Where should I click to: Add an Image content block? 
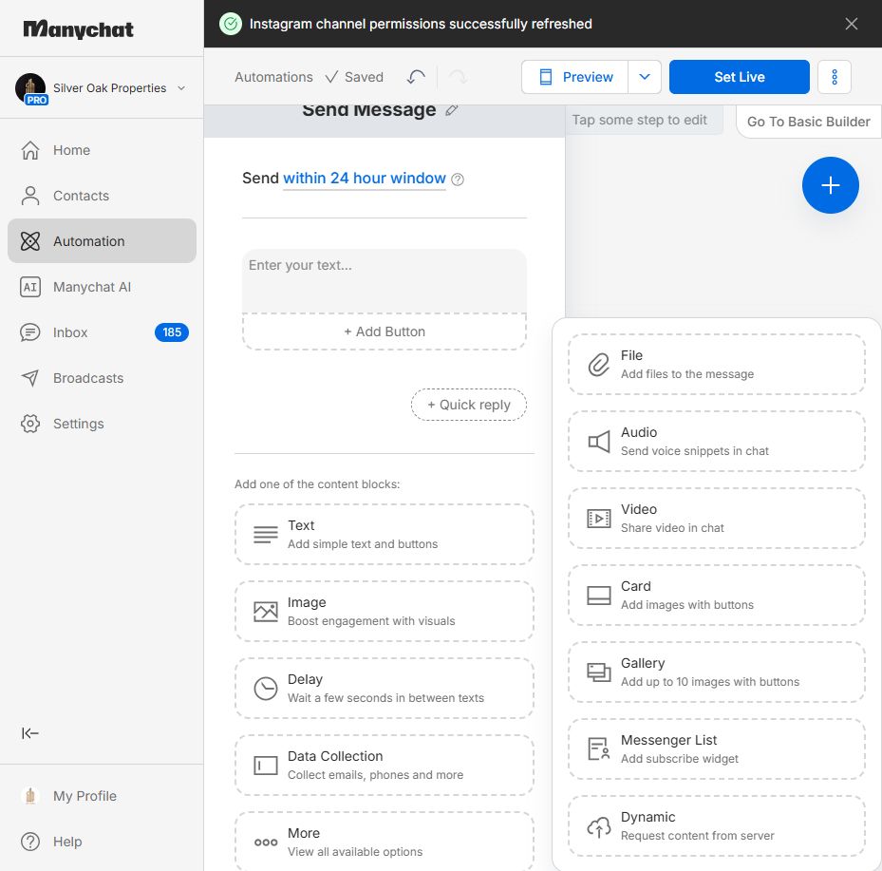385,611
